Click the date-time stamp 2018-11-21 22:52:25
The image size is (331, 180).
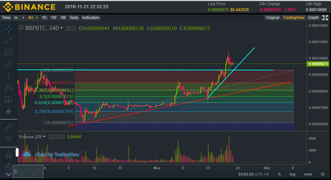(x=87, y=7)
